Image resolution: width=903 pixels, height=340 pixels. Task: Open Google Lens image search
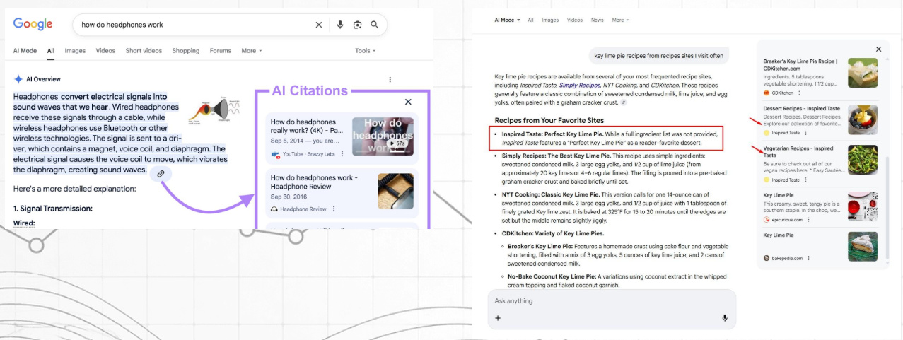click(357, 25)
